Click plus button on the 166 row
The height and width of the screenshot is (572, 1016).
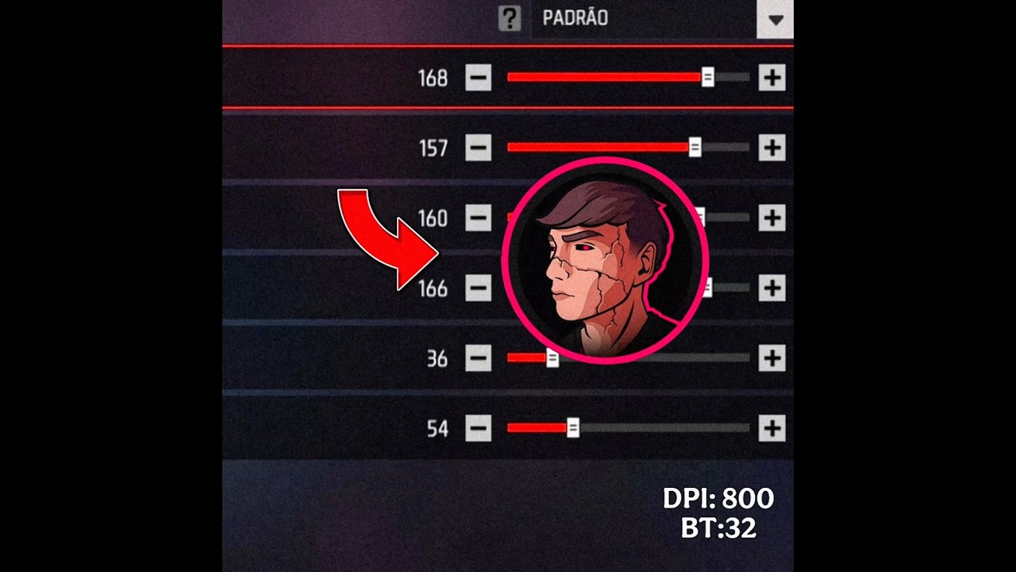pos(772,288)
